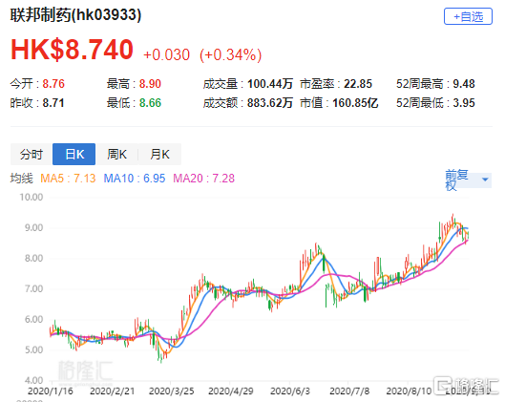This screenshot has width=505, height=402.
Task: Click date axis label 2020/6/3
Action: pos(290,391)
